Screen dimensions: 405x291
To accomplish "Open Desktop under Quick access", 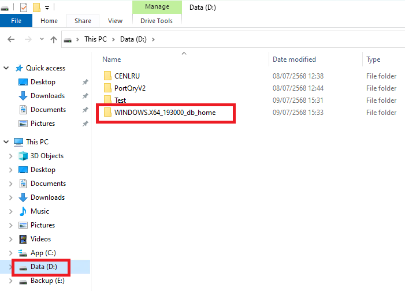I will coord(43,82).
